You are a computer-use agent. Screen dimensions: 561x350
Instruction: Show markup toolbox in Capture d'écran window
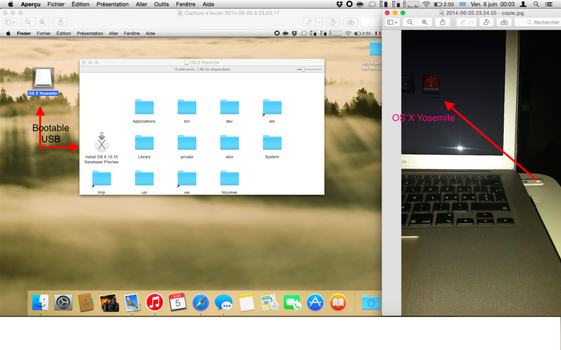click(350, 22)
